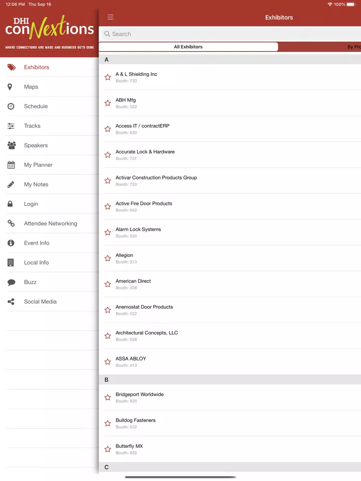Click the Local Info building icon

tap(11, 263)
